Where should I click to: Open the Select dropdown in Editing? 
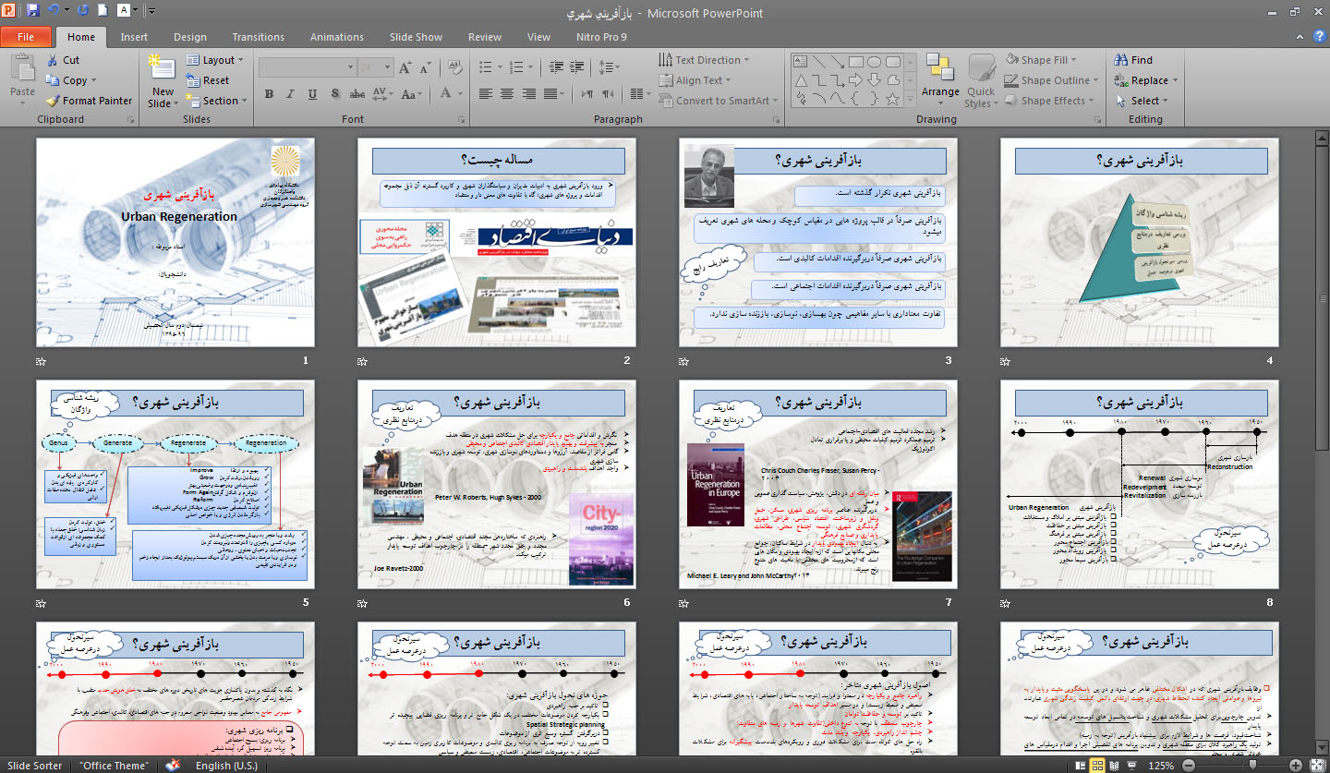tap(1141, 101)
